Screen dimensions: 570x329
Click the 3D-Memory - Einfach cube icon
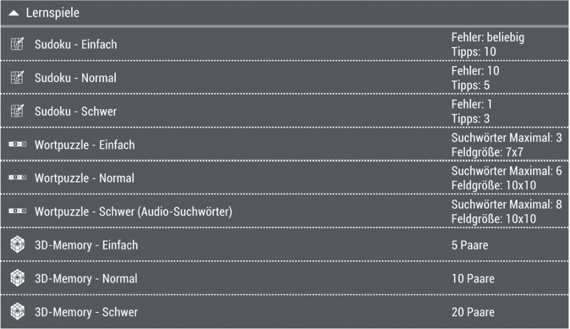pos(18,245)
